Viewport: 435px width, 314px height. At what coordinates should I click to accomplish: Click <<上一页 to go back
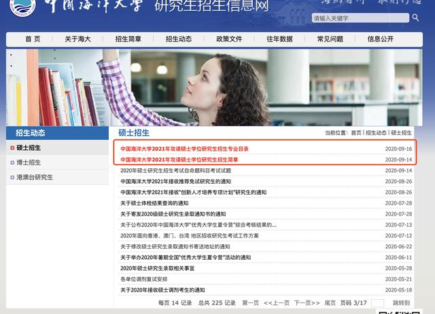(x=277, y=303)
